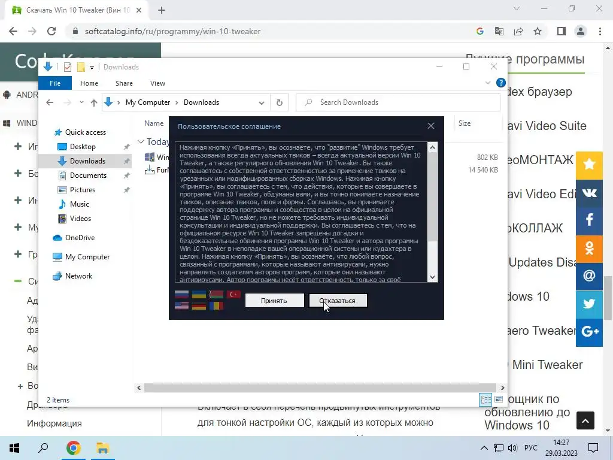The width and height of the screenshot is (613, 460).
Task: Click the Search Downloads field
Action: (398, 102)
